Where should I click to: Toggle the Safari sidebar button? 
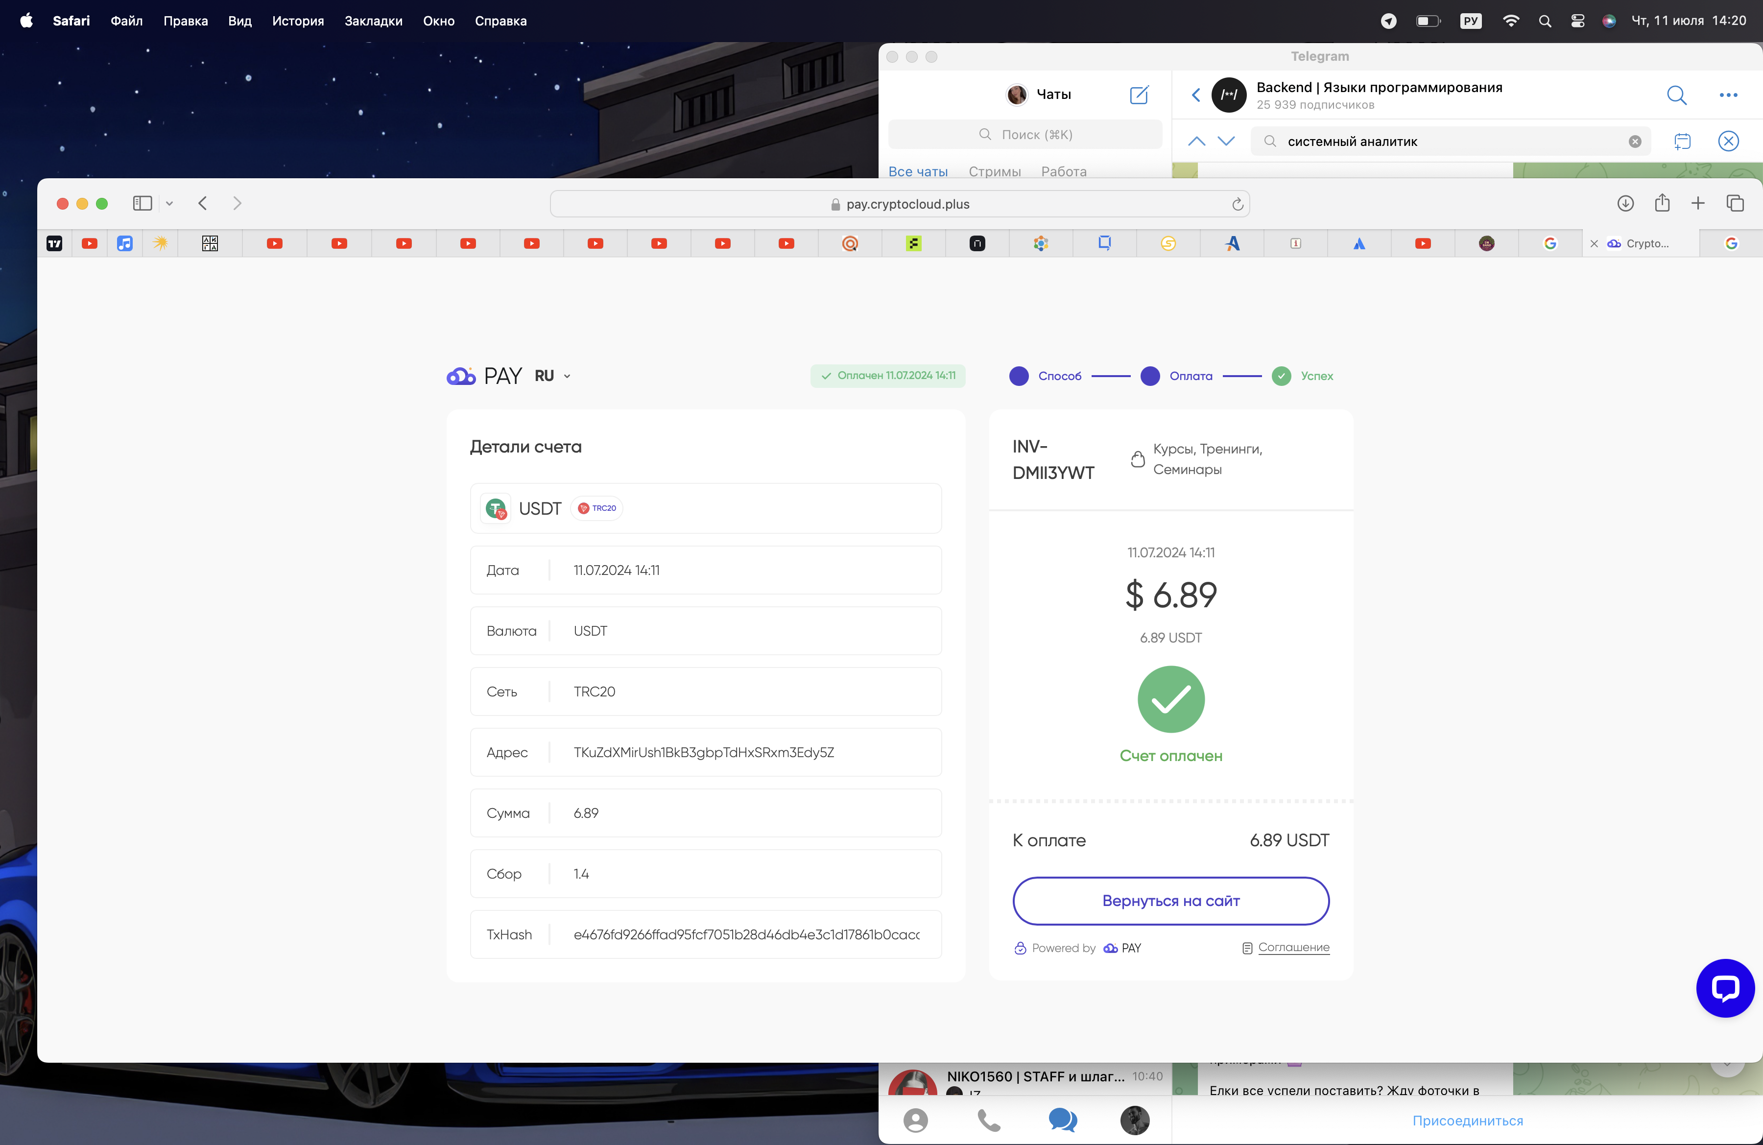[x=142, y=203]
